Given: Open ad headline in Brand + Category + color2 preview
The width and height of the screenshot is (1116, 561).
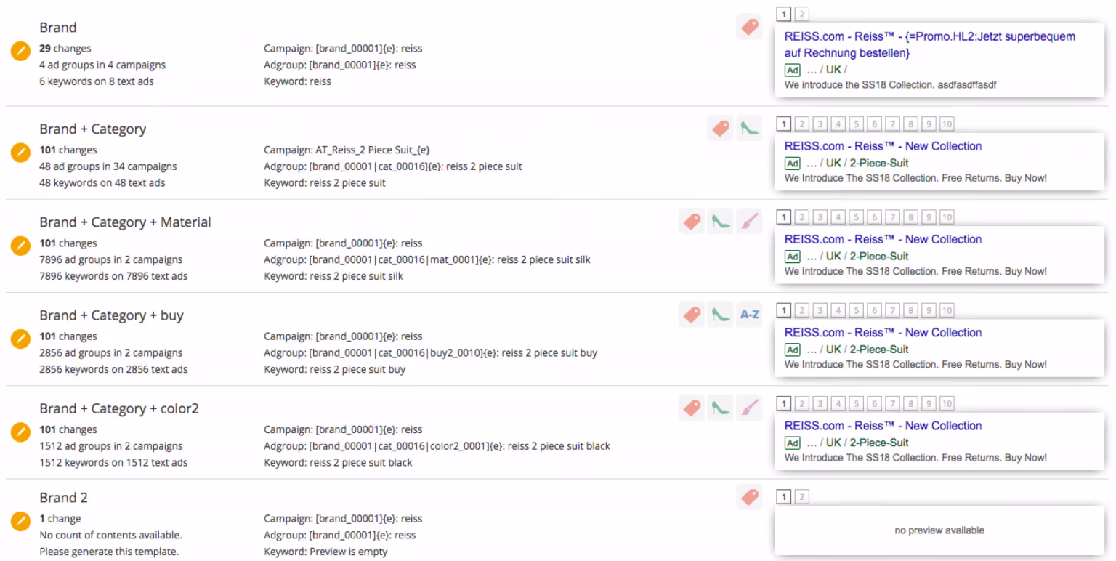Looking at the screenshot, I should point(883,426).
